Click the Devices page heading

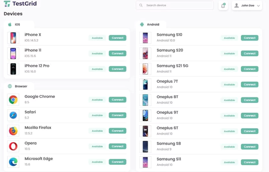[13, 14]
